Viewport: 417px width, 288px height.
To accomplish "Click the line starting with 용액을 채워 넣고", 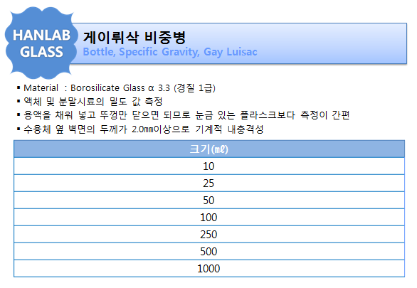I will coord(183,115).
